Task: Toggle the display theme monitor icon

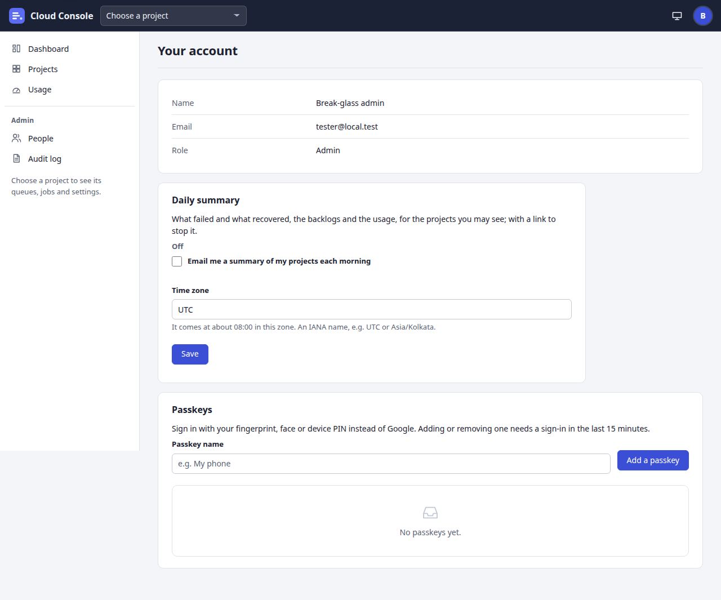Action: pyautogui.click(x=677, y=16)
